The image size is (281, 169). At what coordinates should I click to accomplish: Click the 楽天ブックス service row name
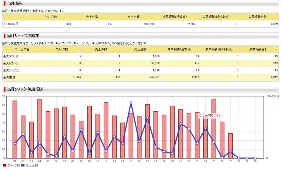tap(11, 70)
